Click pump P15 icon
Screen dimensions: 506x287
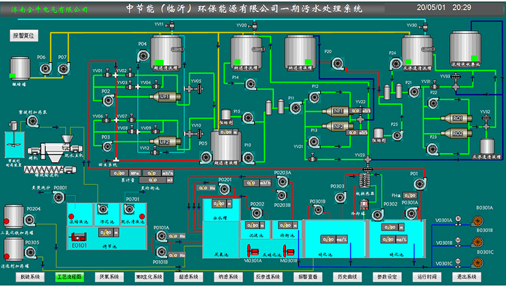tap(248, 117)
